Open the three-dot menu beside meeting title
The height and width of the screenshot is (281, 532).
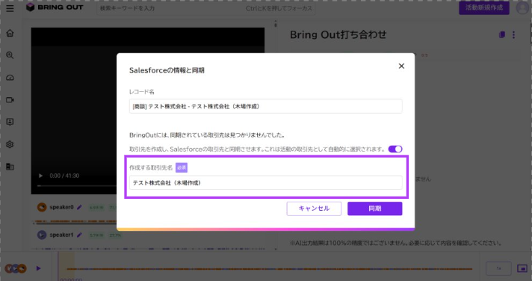(513, 34)
